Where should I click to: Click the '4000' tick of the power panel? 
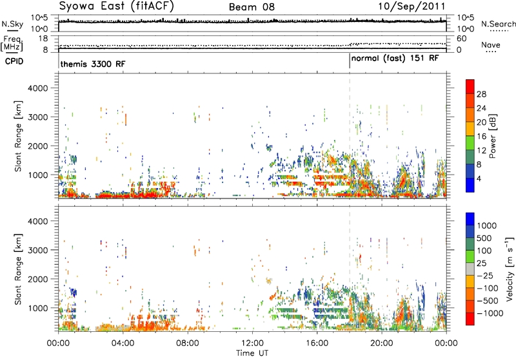(x=37, y=88)
